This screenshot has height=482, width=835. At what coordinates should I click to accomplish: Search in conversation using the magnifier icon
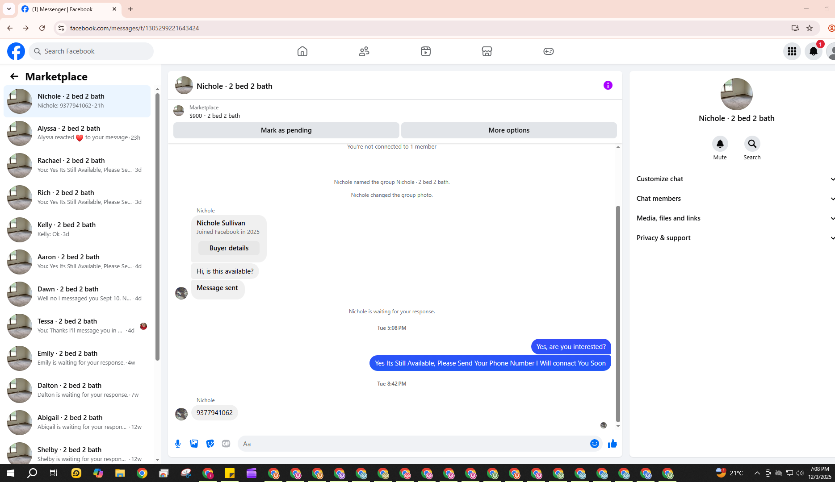click(x=752, y=144)
